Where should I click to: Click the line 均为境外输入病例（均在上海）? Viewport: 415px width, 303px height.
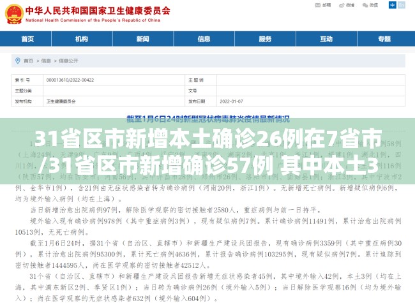click(x=68, y=199)
